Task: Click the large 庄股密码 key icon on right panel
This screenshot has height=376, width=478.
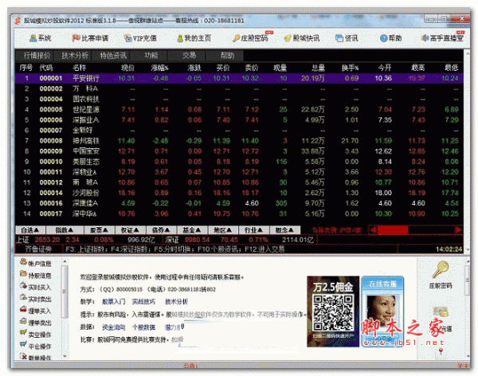Action: [441, 270]
